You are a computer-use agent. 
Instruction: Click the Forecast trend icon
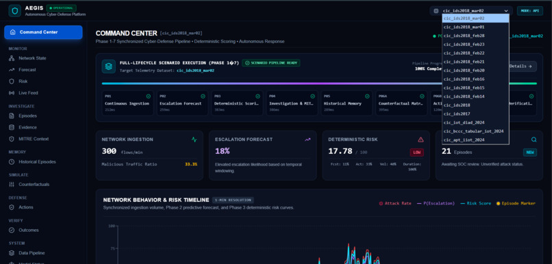click(x=12, y=70)
